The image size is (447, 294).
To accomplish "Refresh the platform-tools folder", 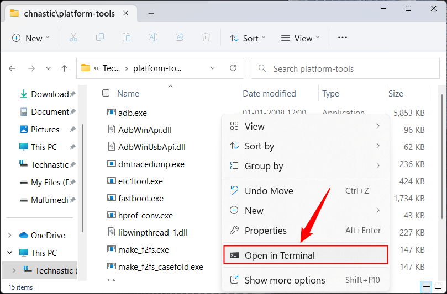I will pos(234,68).
